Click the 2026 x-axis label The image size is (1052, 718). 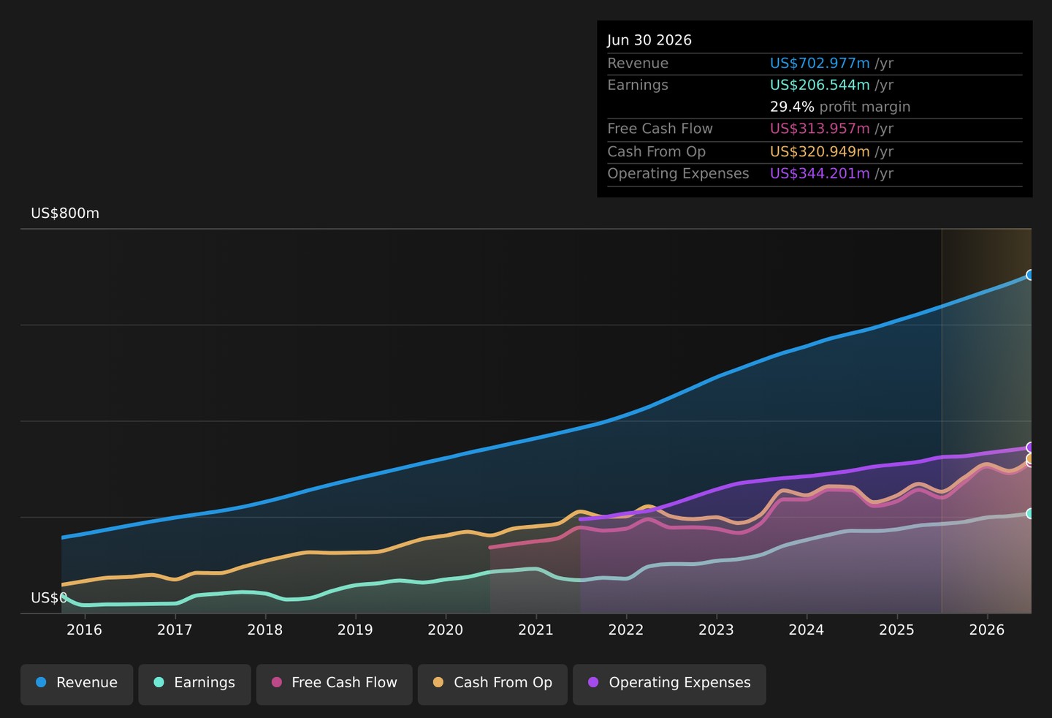pyautogui.click(x=987, y=630)
